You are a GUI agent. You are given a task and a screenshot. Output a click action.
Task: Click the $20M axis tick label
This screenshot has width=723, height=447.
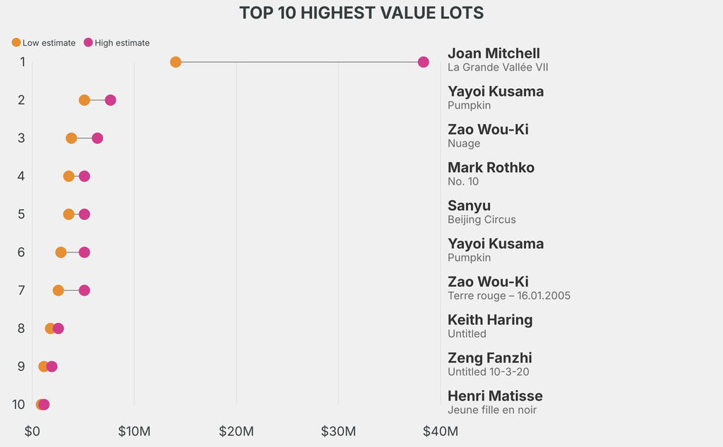[x=236, y=431]
